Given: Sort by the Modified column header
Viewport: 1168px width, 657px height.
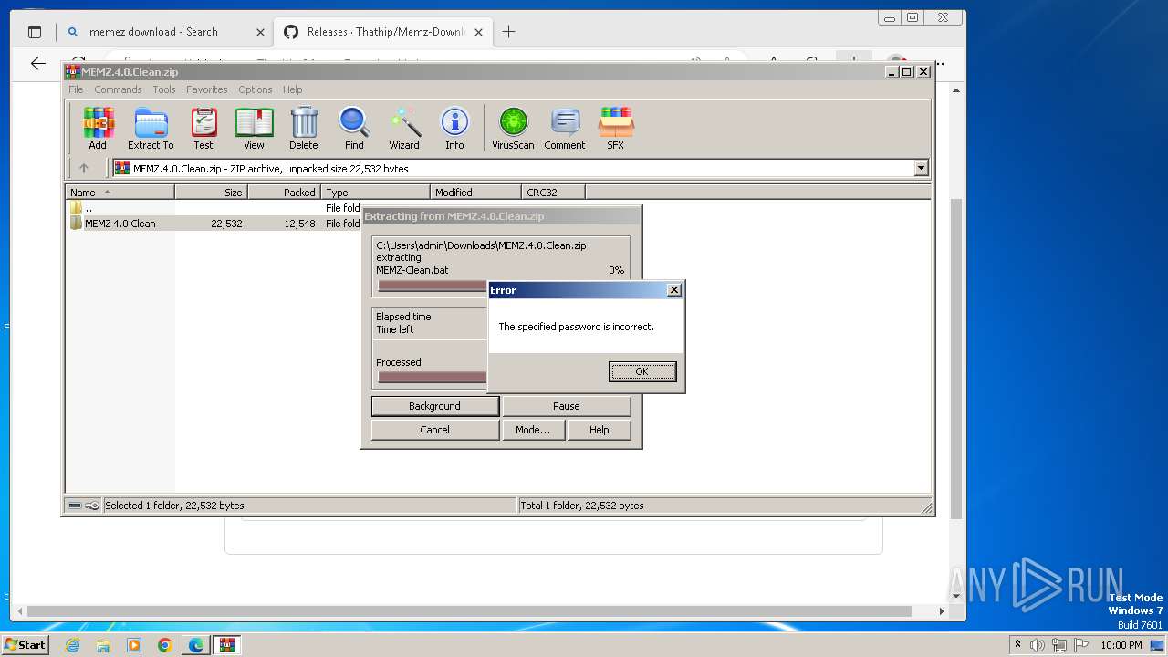Looking at the screenshot, I should 475,193.
